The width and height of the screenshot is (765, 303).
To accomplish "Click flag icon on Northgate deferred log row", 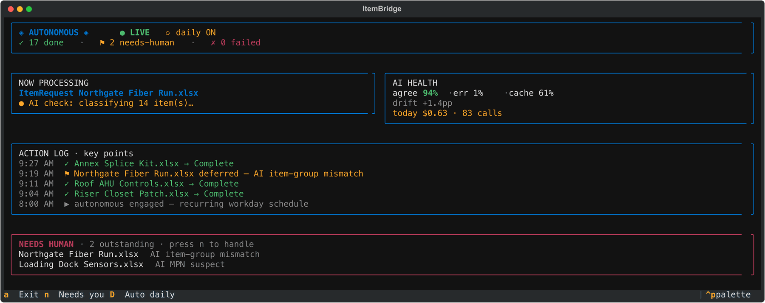I will pyautogui.click(x=67, y=174).
